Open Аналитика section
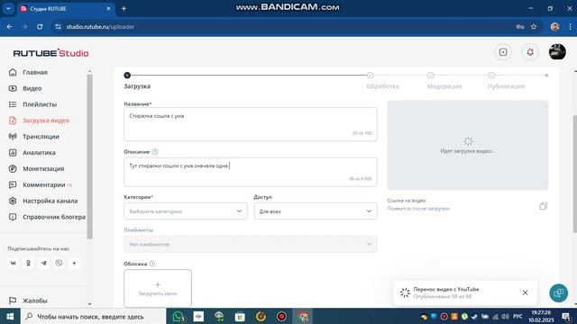 coord(39,153)
